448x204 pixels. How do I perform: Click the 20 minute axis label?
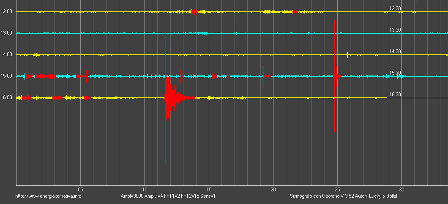[273, 190]
